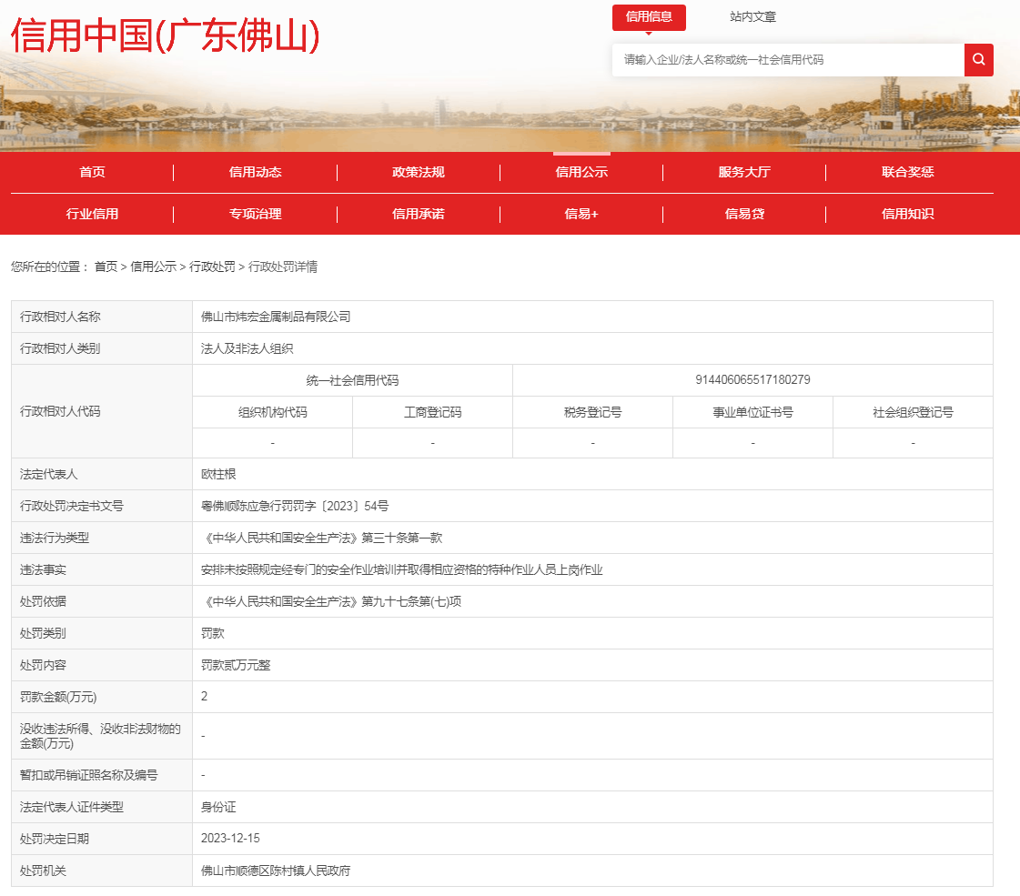Click the 工商登记码 column header

coord(432,412)
